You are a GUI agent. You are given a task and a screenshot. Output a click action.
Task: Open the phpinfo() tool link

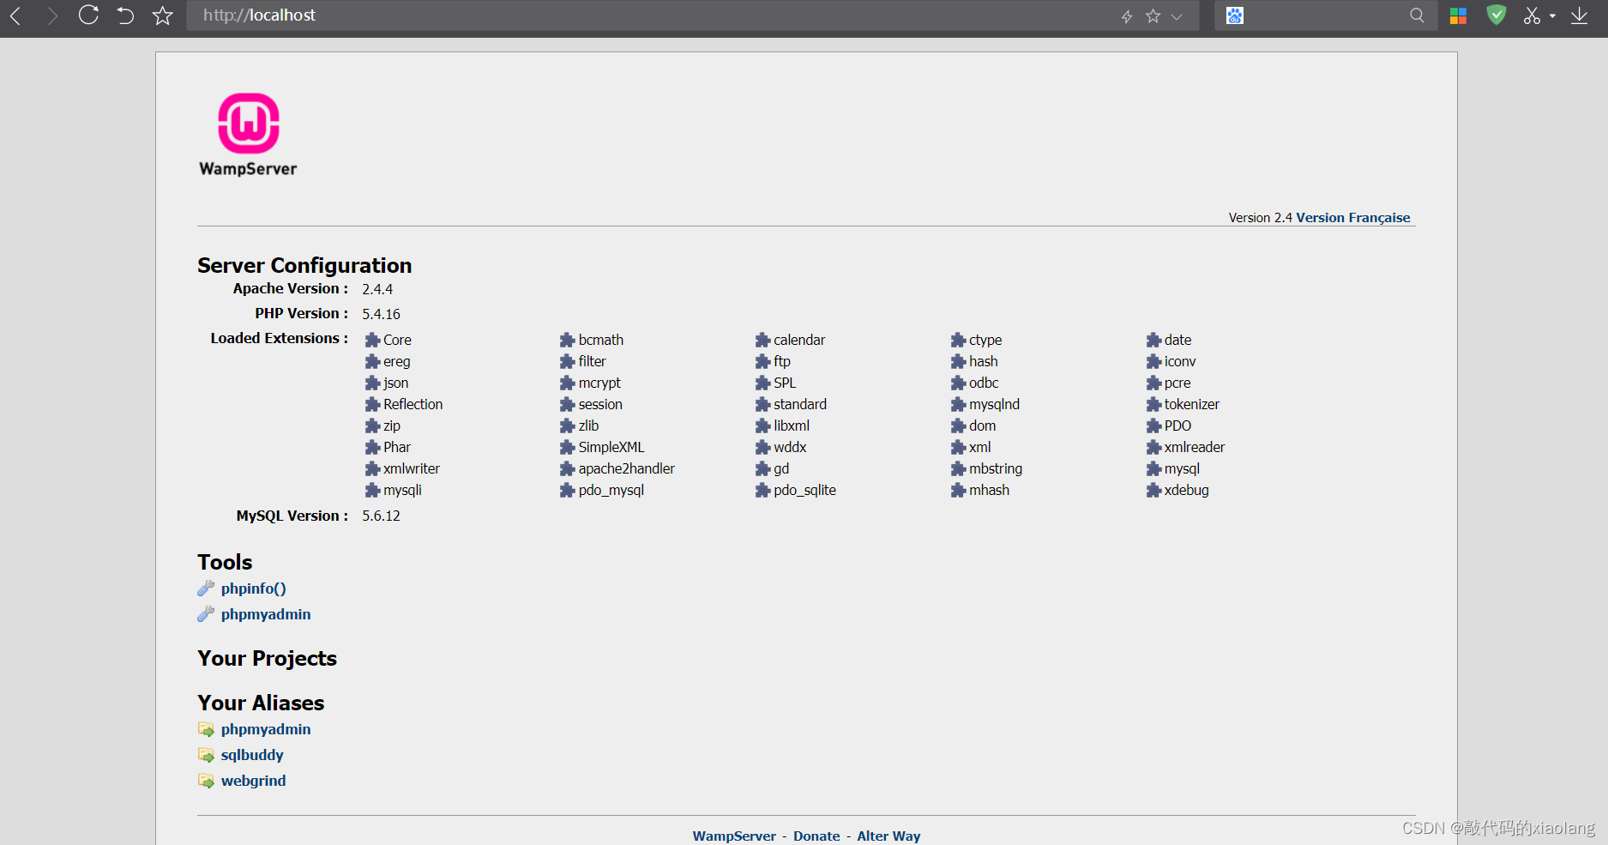click(253, 588)
